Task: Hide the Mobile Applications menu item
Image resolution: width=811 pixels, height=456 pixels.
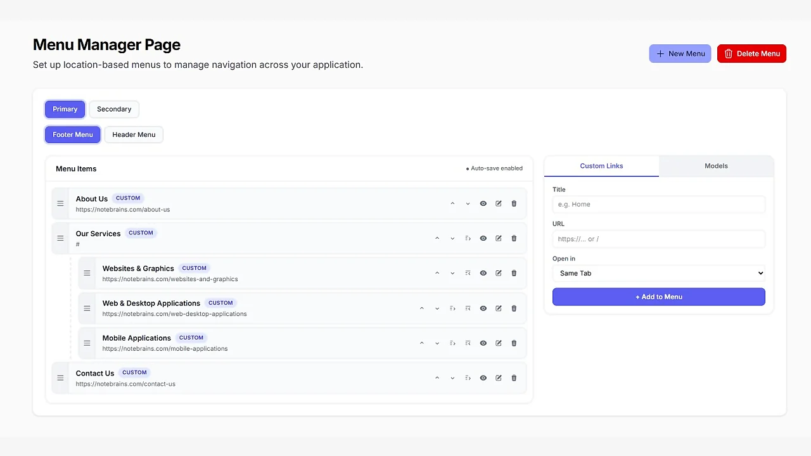Action: point(483,343)
